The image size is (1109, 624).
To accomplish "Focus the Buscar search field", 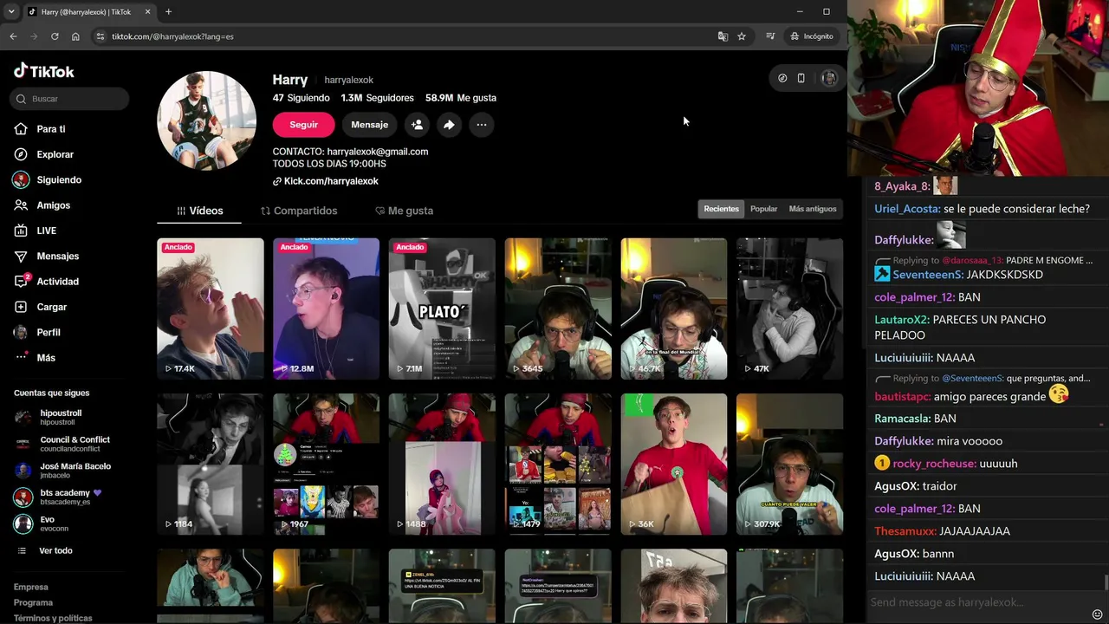I will (x=70, y=99).
